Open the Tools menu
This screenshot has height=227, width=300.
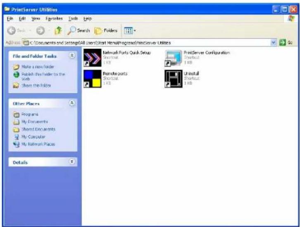(73, 19)
